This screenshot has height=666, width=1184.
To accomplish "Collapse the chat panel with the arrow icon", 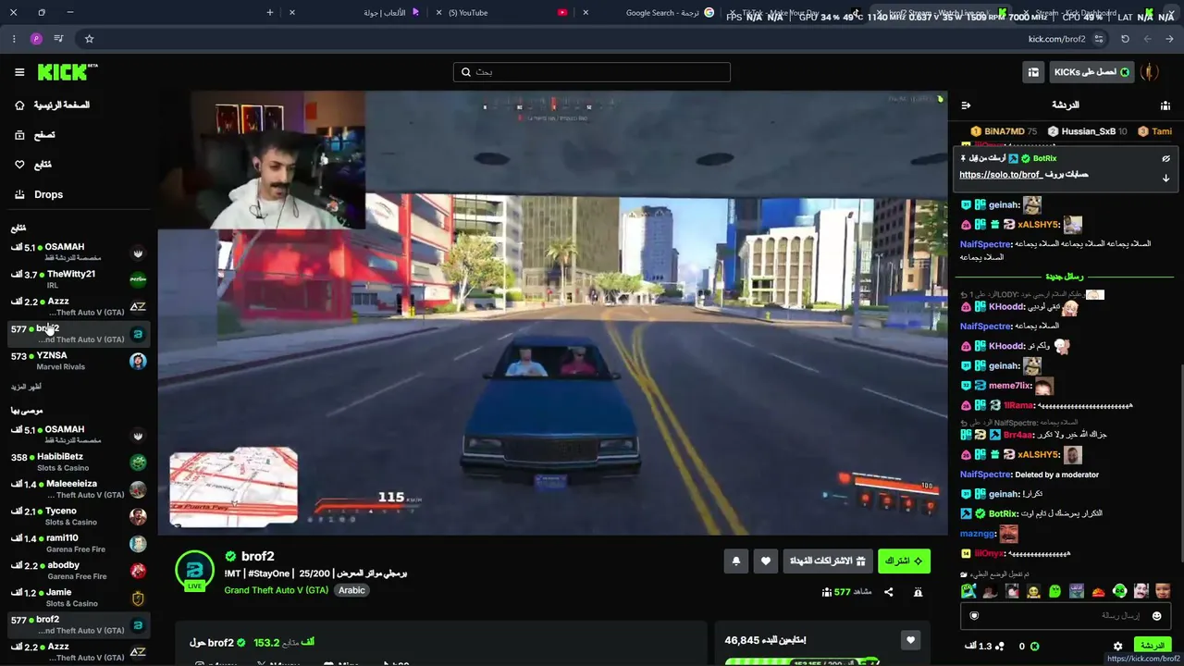I will tap(966, 105).
